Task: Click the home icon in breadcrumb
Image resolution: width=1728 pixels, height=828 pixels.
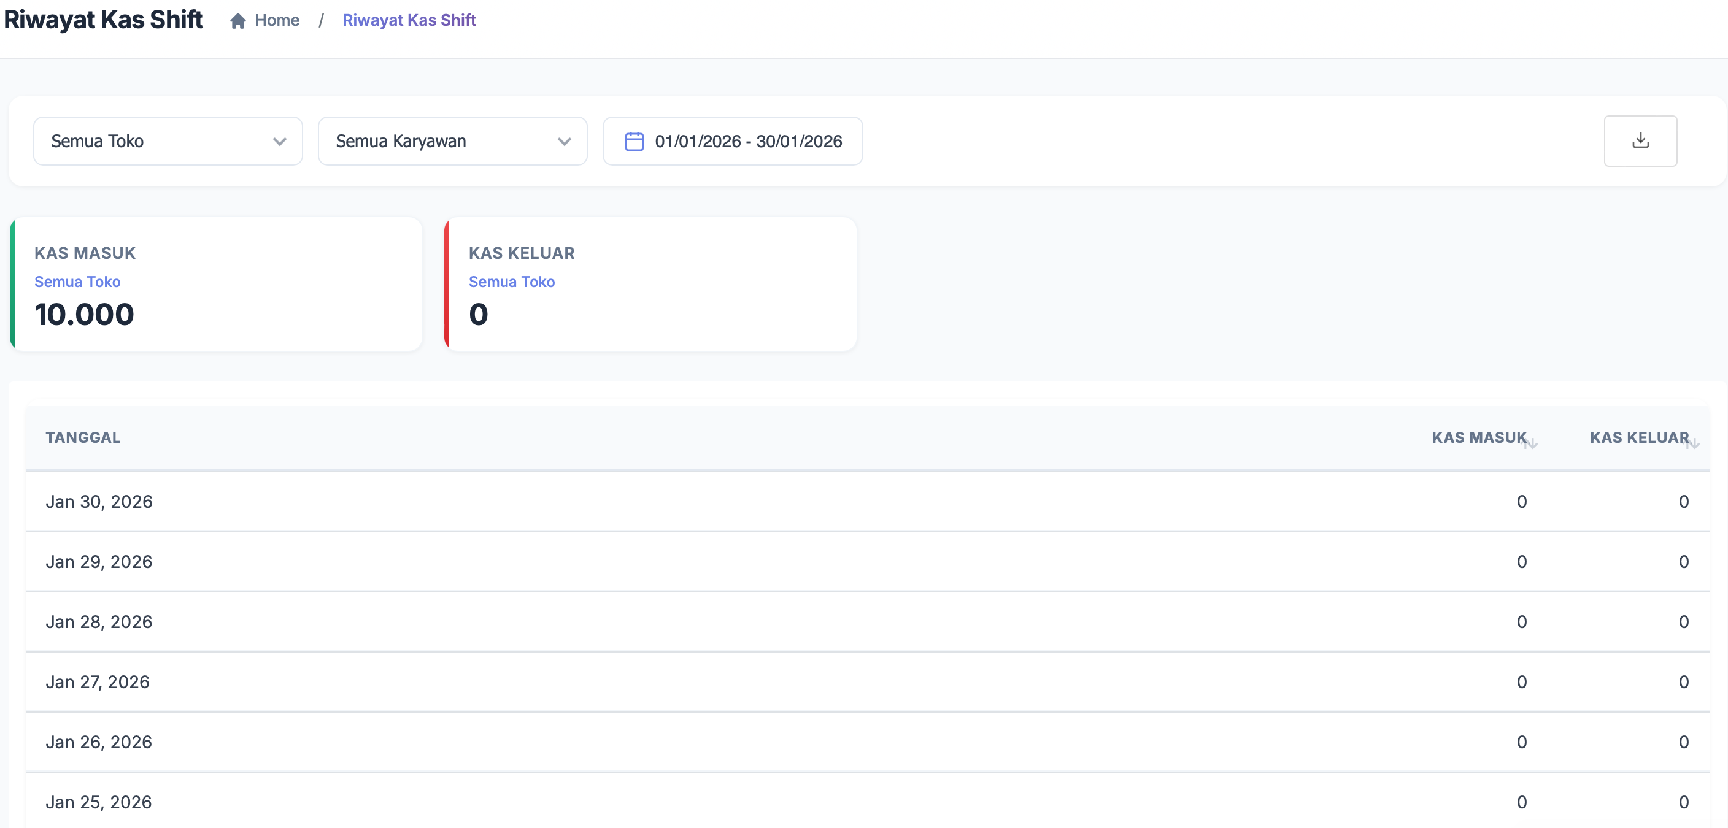Action: (237, 21)
